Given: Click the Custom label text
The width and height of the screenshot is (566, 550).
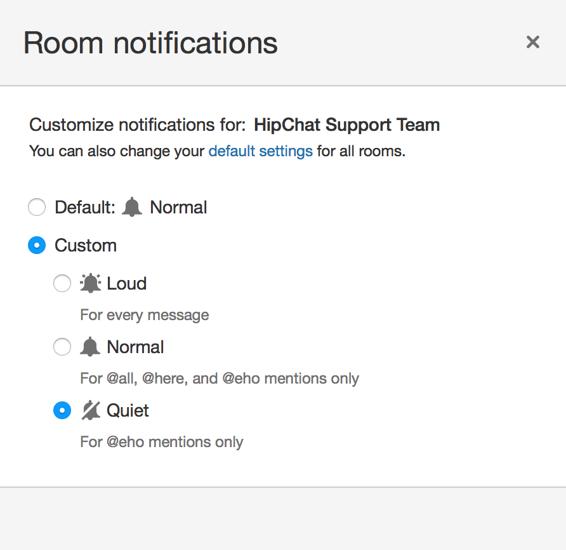Looking at the screenshot, I should click(x=86, y=245).
